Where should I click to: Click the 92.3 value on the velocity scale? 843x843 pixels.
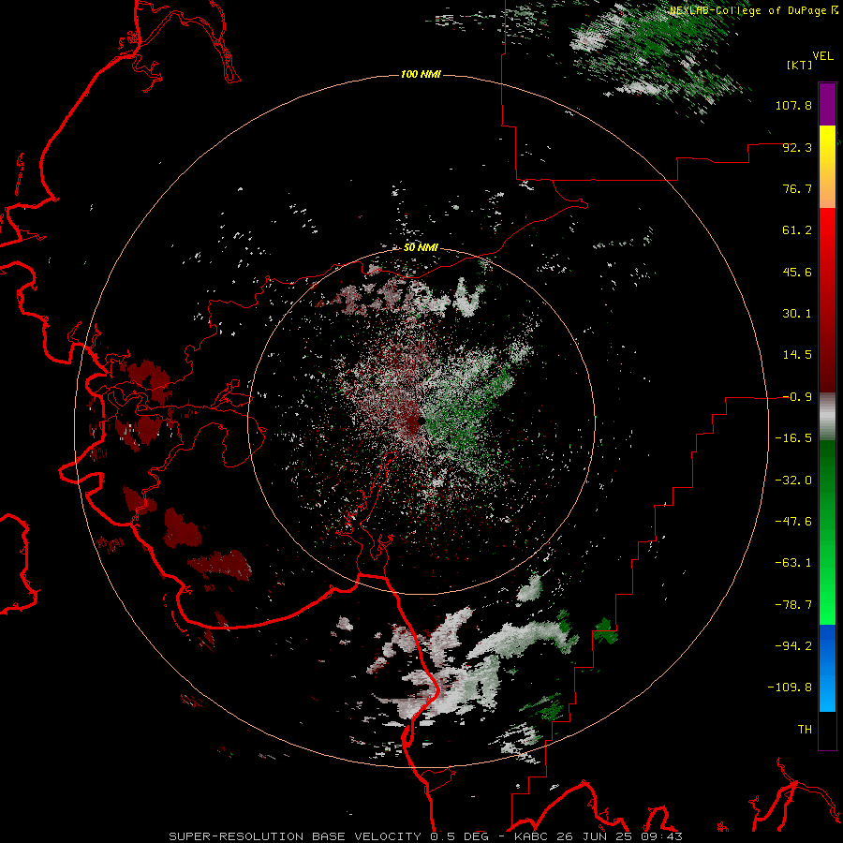797,147
